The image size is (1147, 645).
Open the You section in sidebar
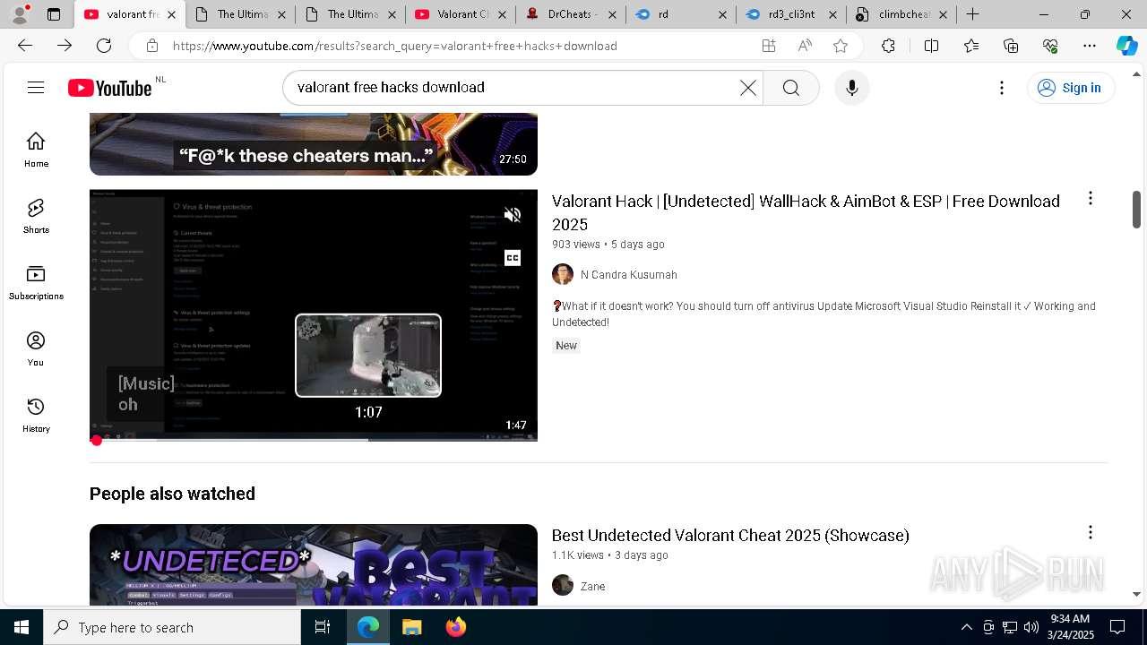click(x=36, y=348)
